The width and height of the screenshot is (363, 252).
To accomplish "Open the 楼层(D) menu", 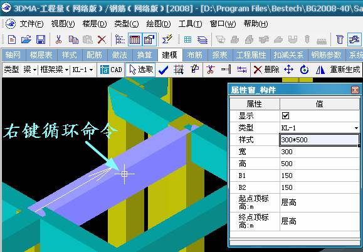I will pos(95,24).
